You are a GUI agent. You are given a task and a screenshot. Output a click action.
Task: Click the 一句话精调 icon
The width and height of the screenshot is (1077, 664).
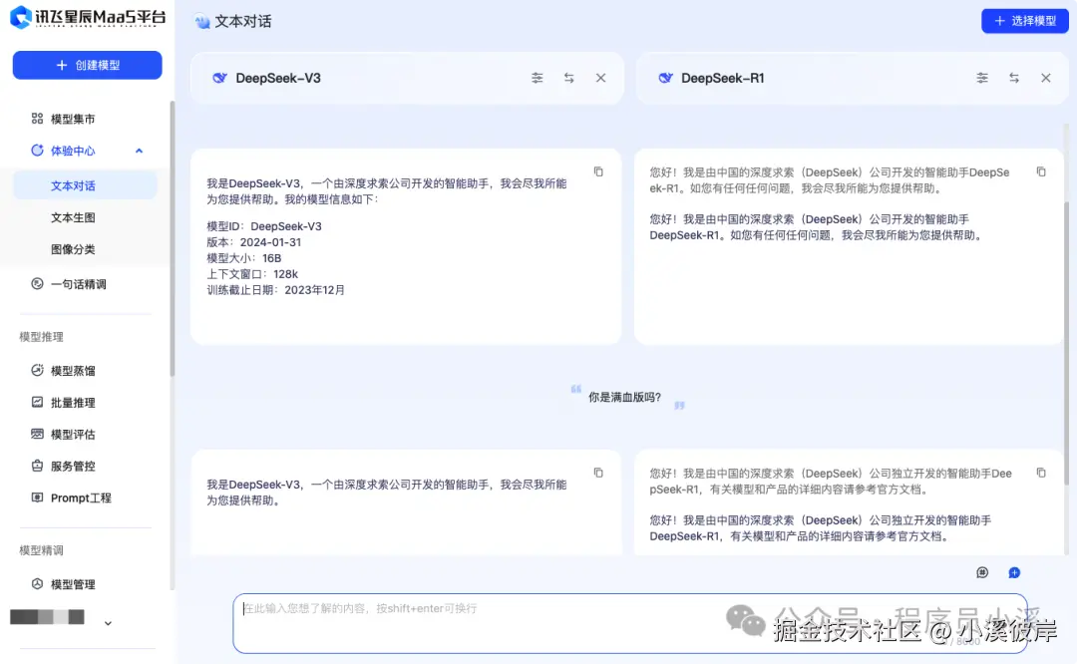coord(37,283)
